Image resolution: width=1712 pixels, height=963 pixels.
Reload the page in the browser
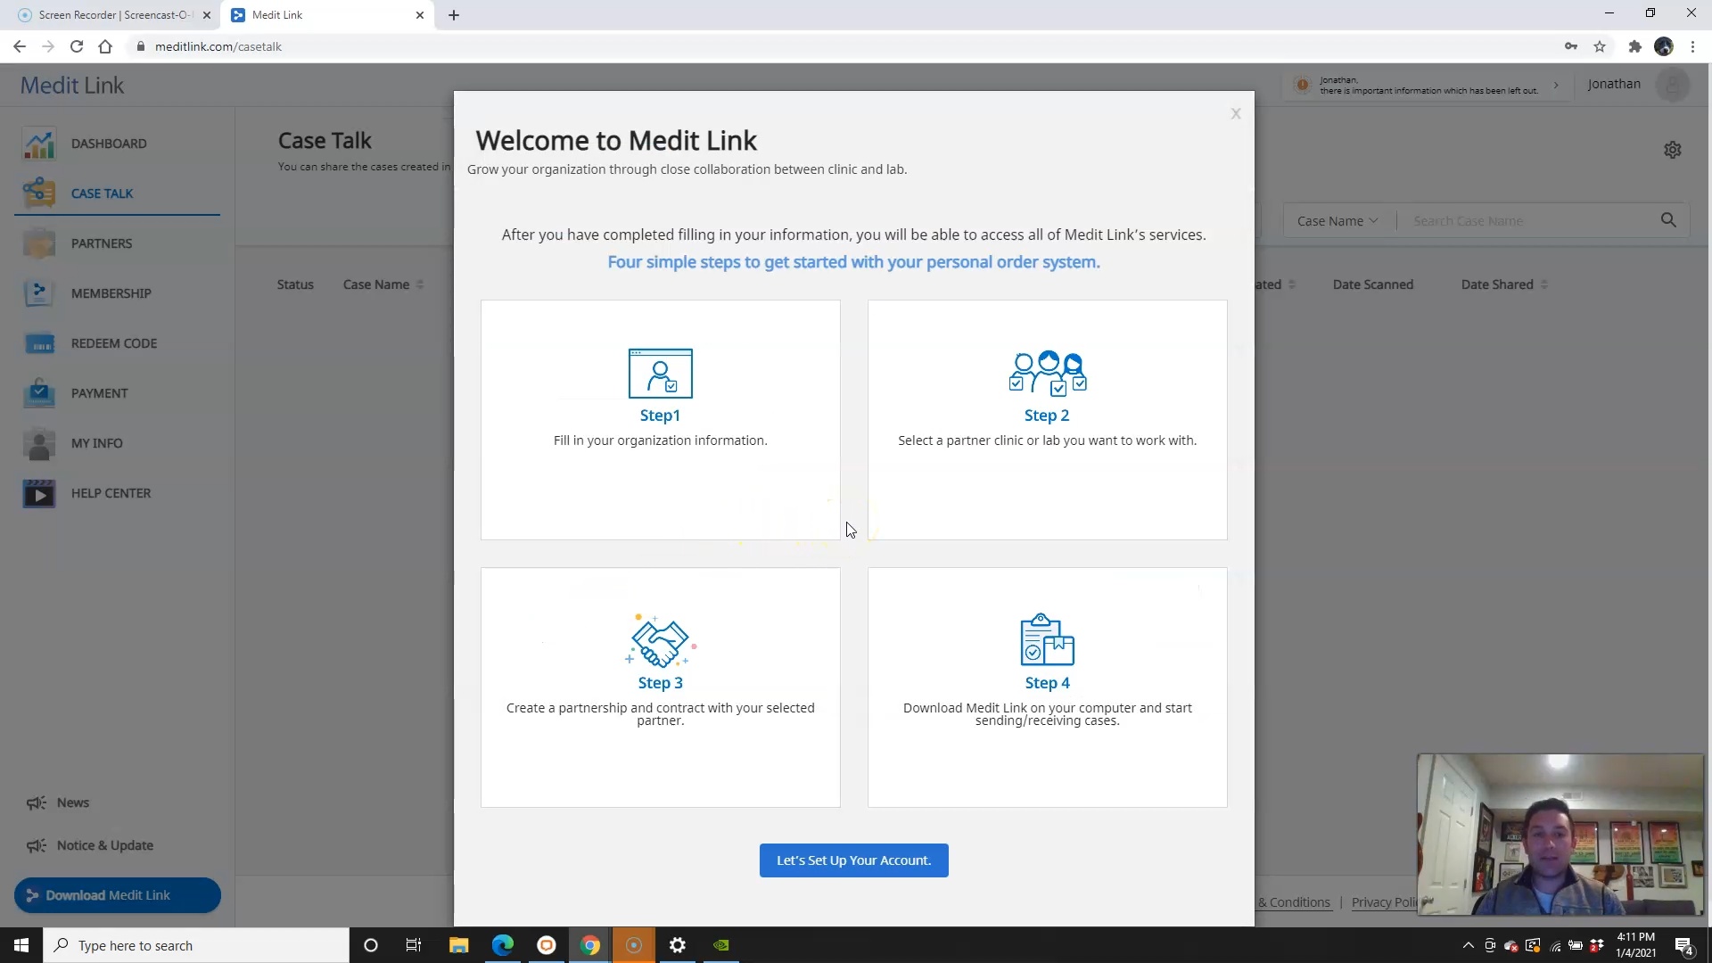[x=77, y=46]
